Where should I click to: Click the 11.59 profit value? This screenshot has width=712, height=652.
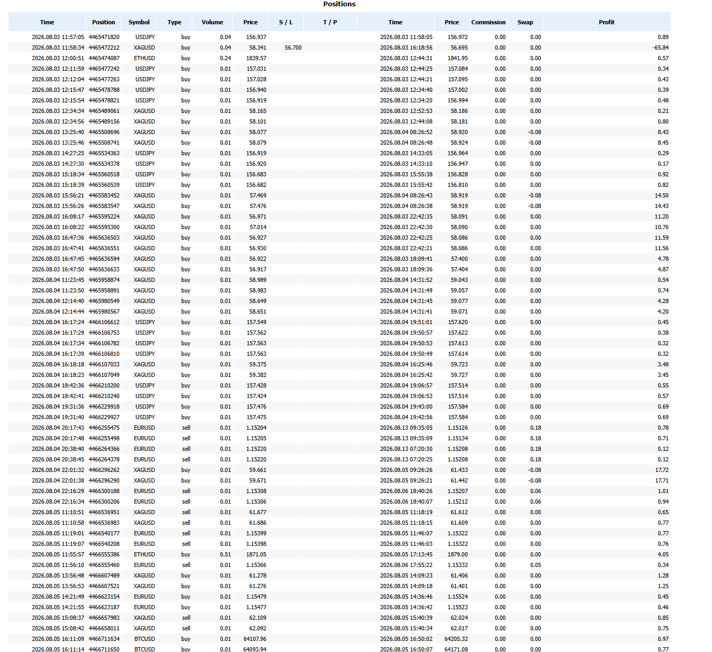[x=661, y=238]
